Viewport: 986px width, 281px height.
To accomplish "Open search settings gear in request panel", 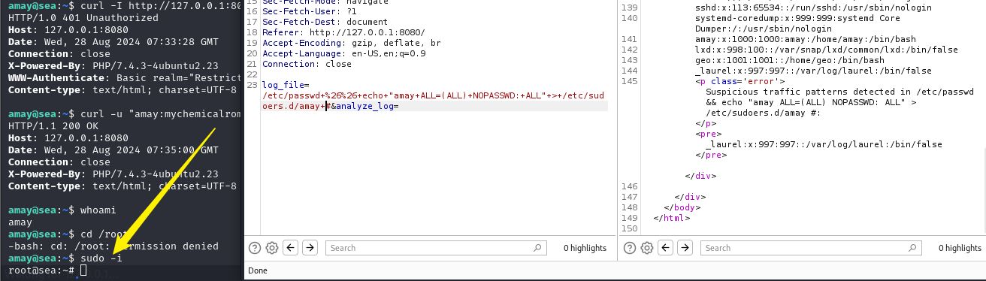I will coord(272,248).
